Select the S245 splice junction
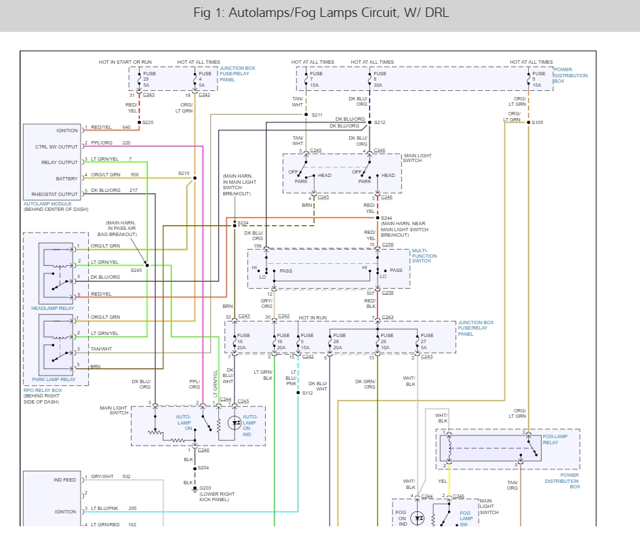The height and width of the screenshot is (548, 640). click(147, 265)
